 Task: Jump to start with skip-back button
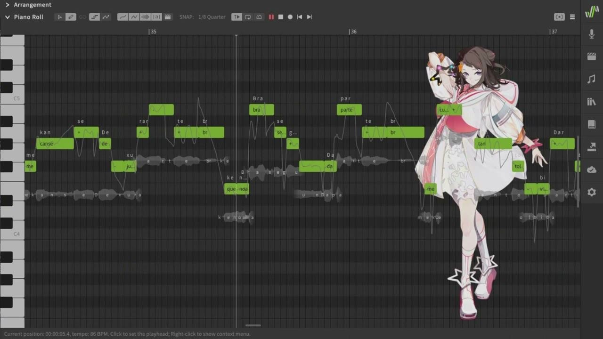click(300, 17)
